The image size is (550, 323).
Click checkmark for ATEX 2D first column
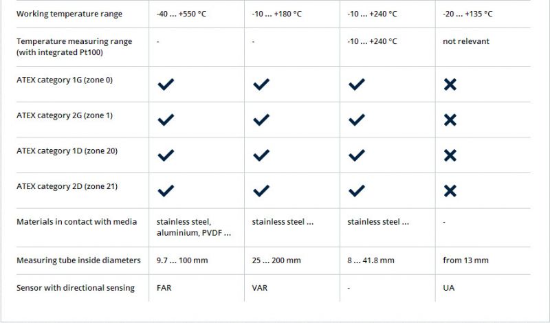point(166,190)
